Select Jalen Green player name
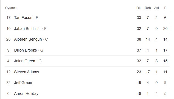This screenshot has height=99, width=174. pyautogui.click(x=25, y=61)
